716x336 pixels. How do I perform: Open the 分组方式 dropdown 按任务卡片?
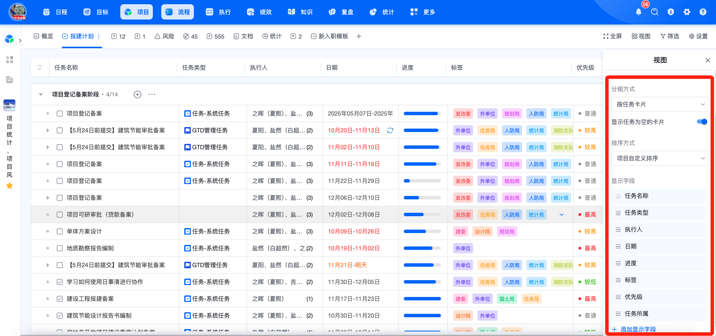660,104
